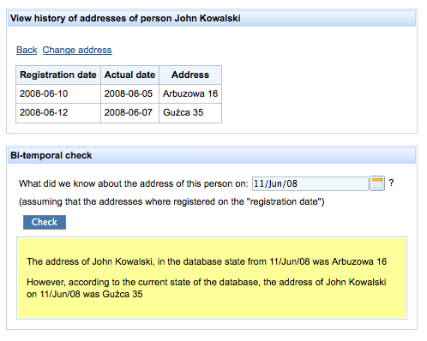Click the Bi-temporal check panel header

(212, 155)
